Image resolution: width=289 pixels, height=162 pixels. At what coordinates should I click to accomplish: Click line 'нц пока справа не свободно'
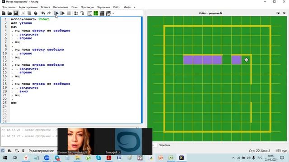(42, 84)
